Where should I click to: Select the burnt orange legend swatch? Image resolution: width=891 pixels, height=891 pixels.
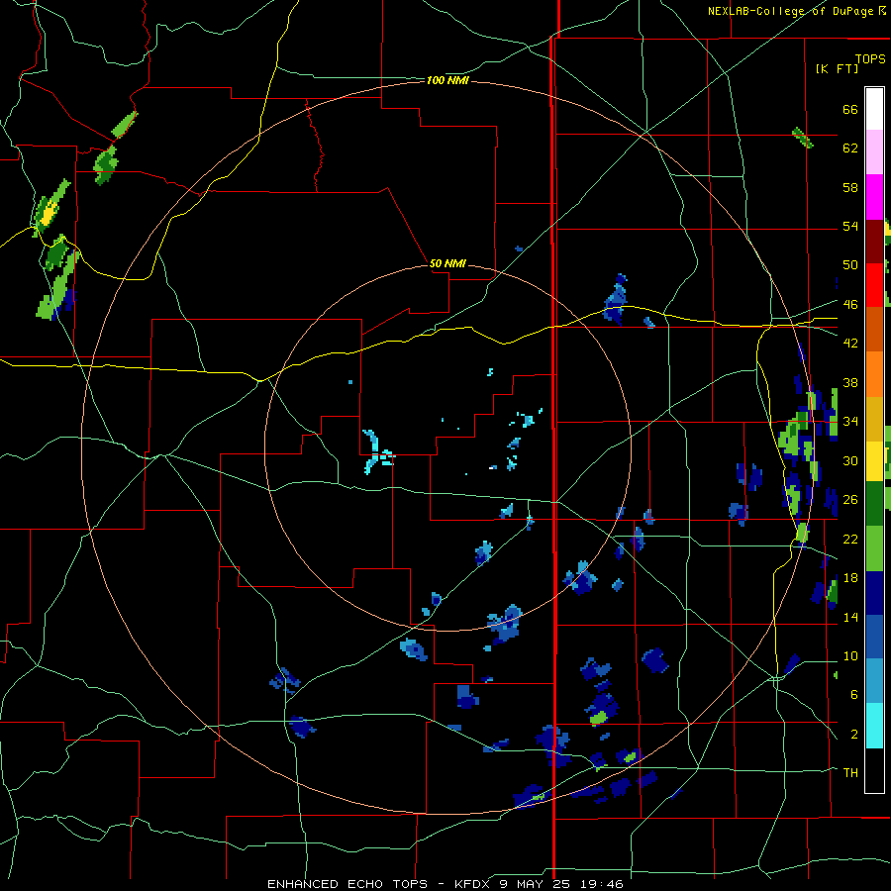click(x=874, y=329)
